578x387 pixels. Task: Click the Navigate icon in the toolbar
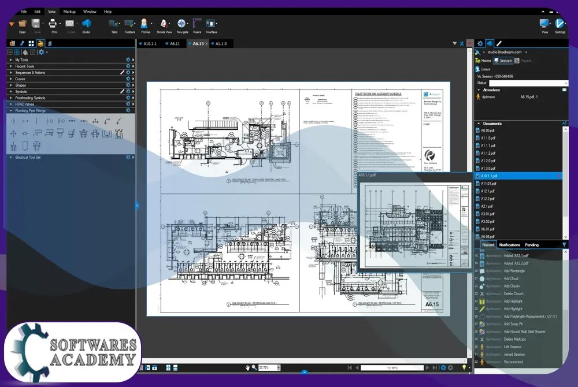[183, 24]
